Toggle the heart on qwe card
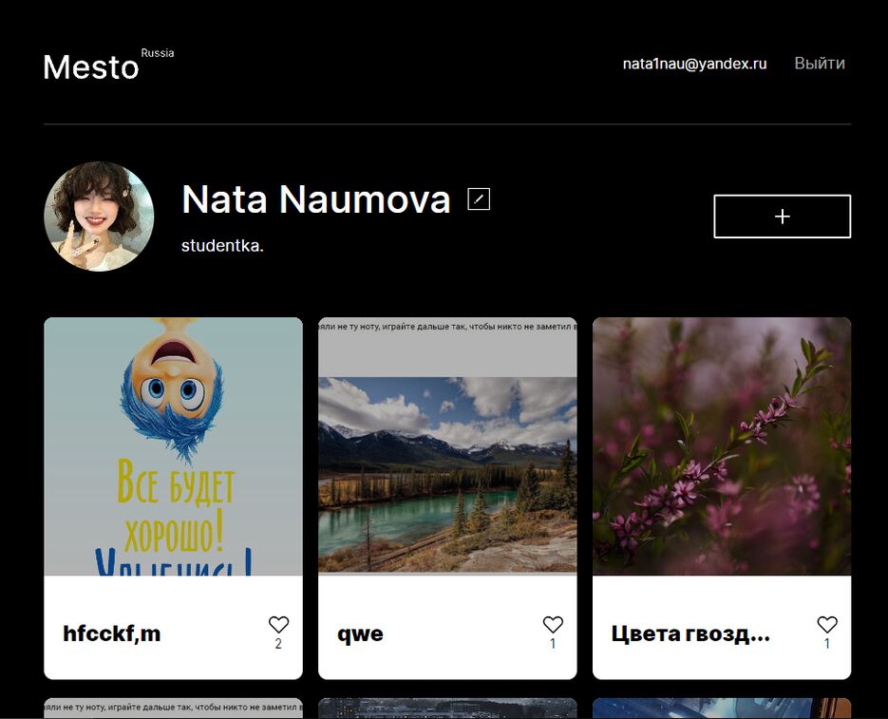The width and height of the screenshot is (888, 719). point(553,624)
